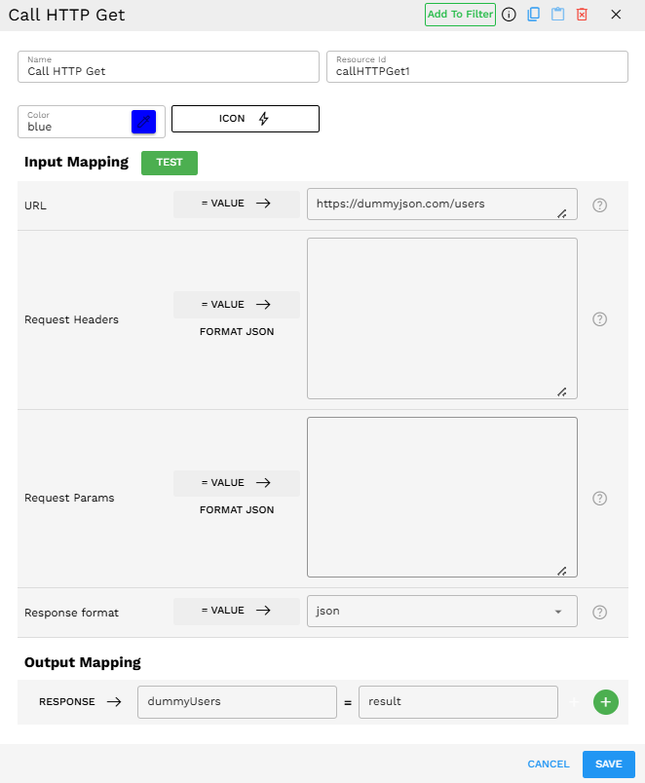This screenshot has width=645, height=783.
Task: Open the ICON picker button
Action: 246,119
